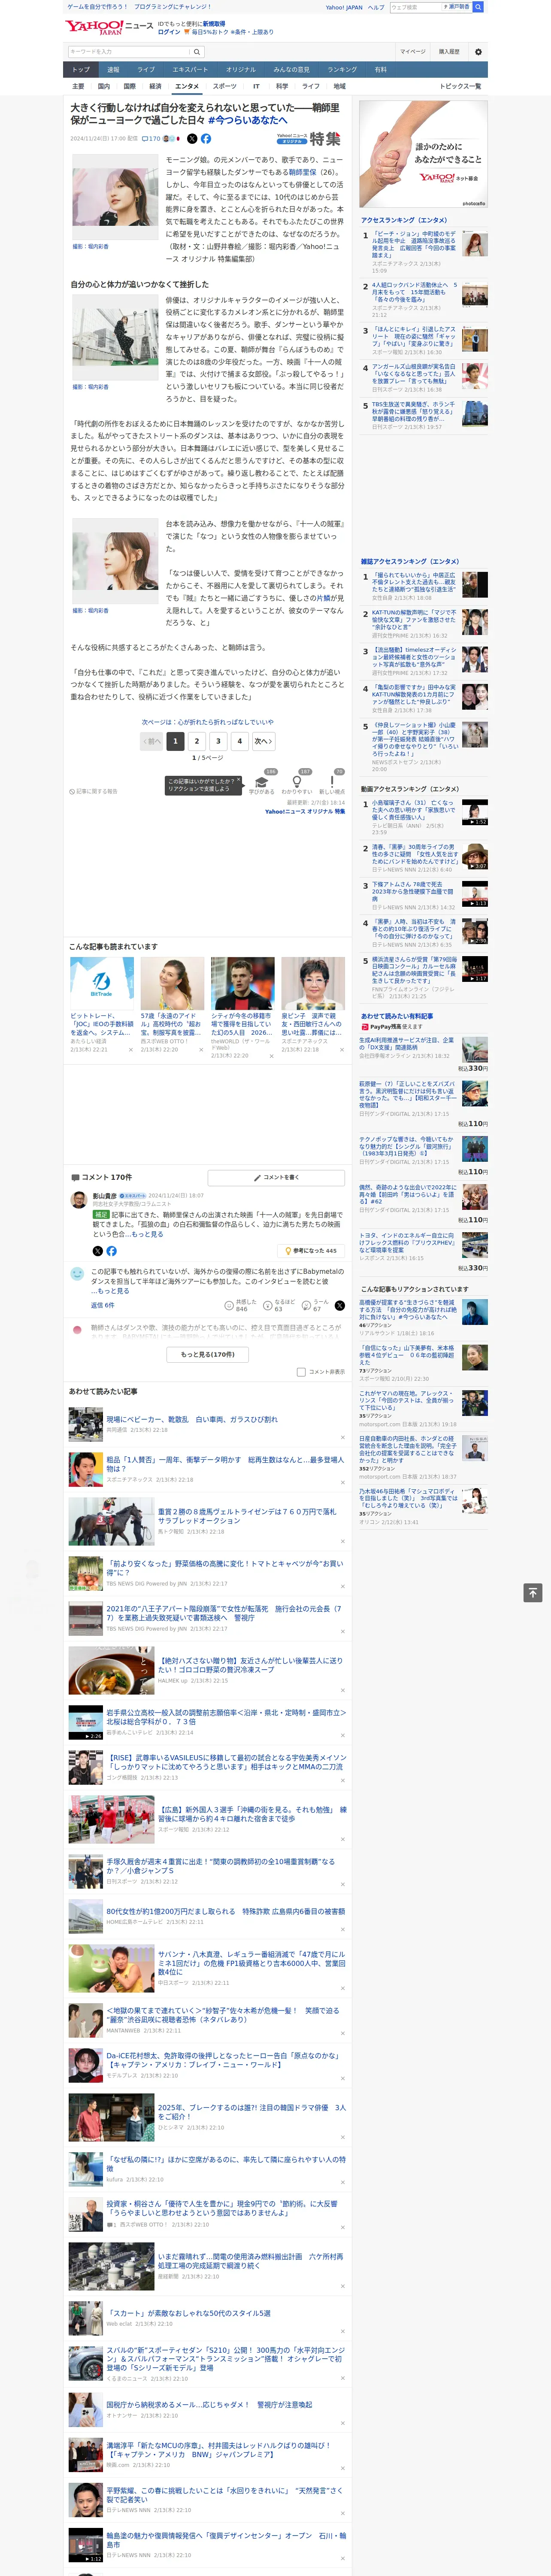Screen dimensions: 551x2576
Task: Click the 共感した smiley reaction
Action: (x=230, y=1306)
